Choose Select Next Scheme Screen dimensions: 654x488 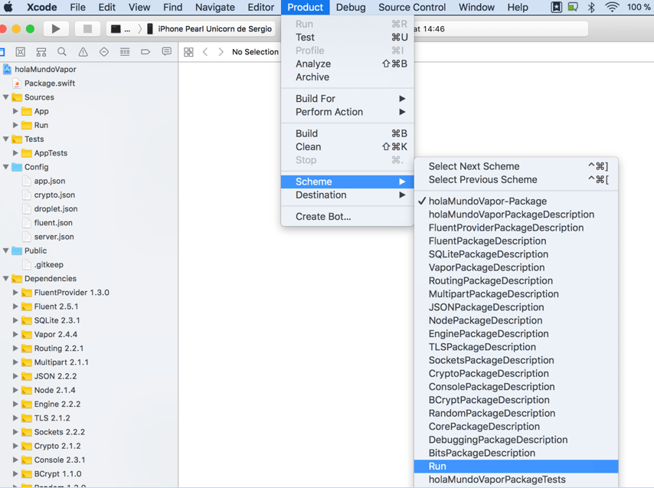(x=516, y=166)
